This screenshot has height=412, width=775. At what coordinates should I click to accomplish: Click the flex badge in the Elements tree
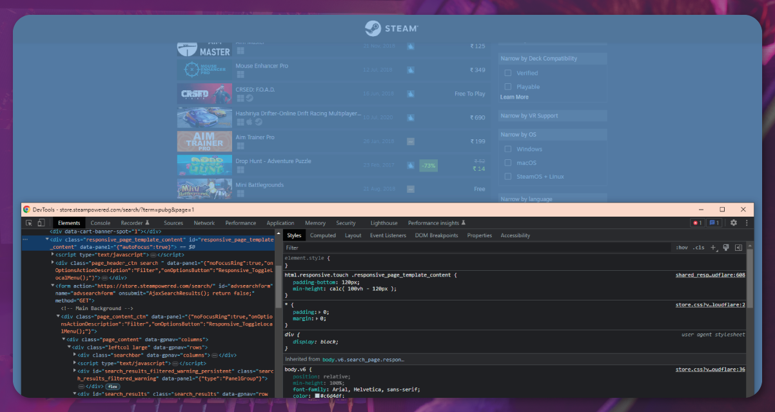[112, 386]
